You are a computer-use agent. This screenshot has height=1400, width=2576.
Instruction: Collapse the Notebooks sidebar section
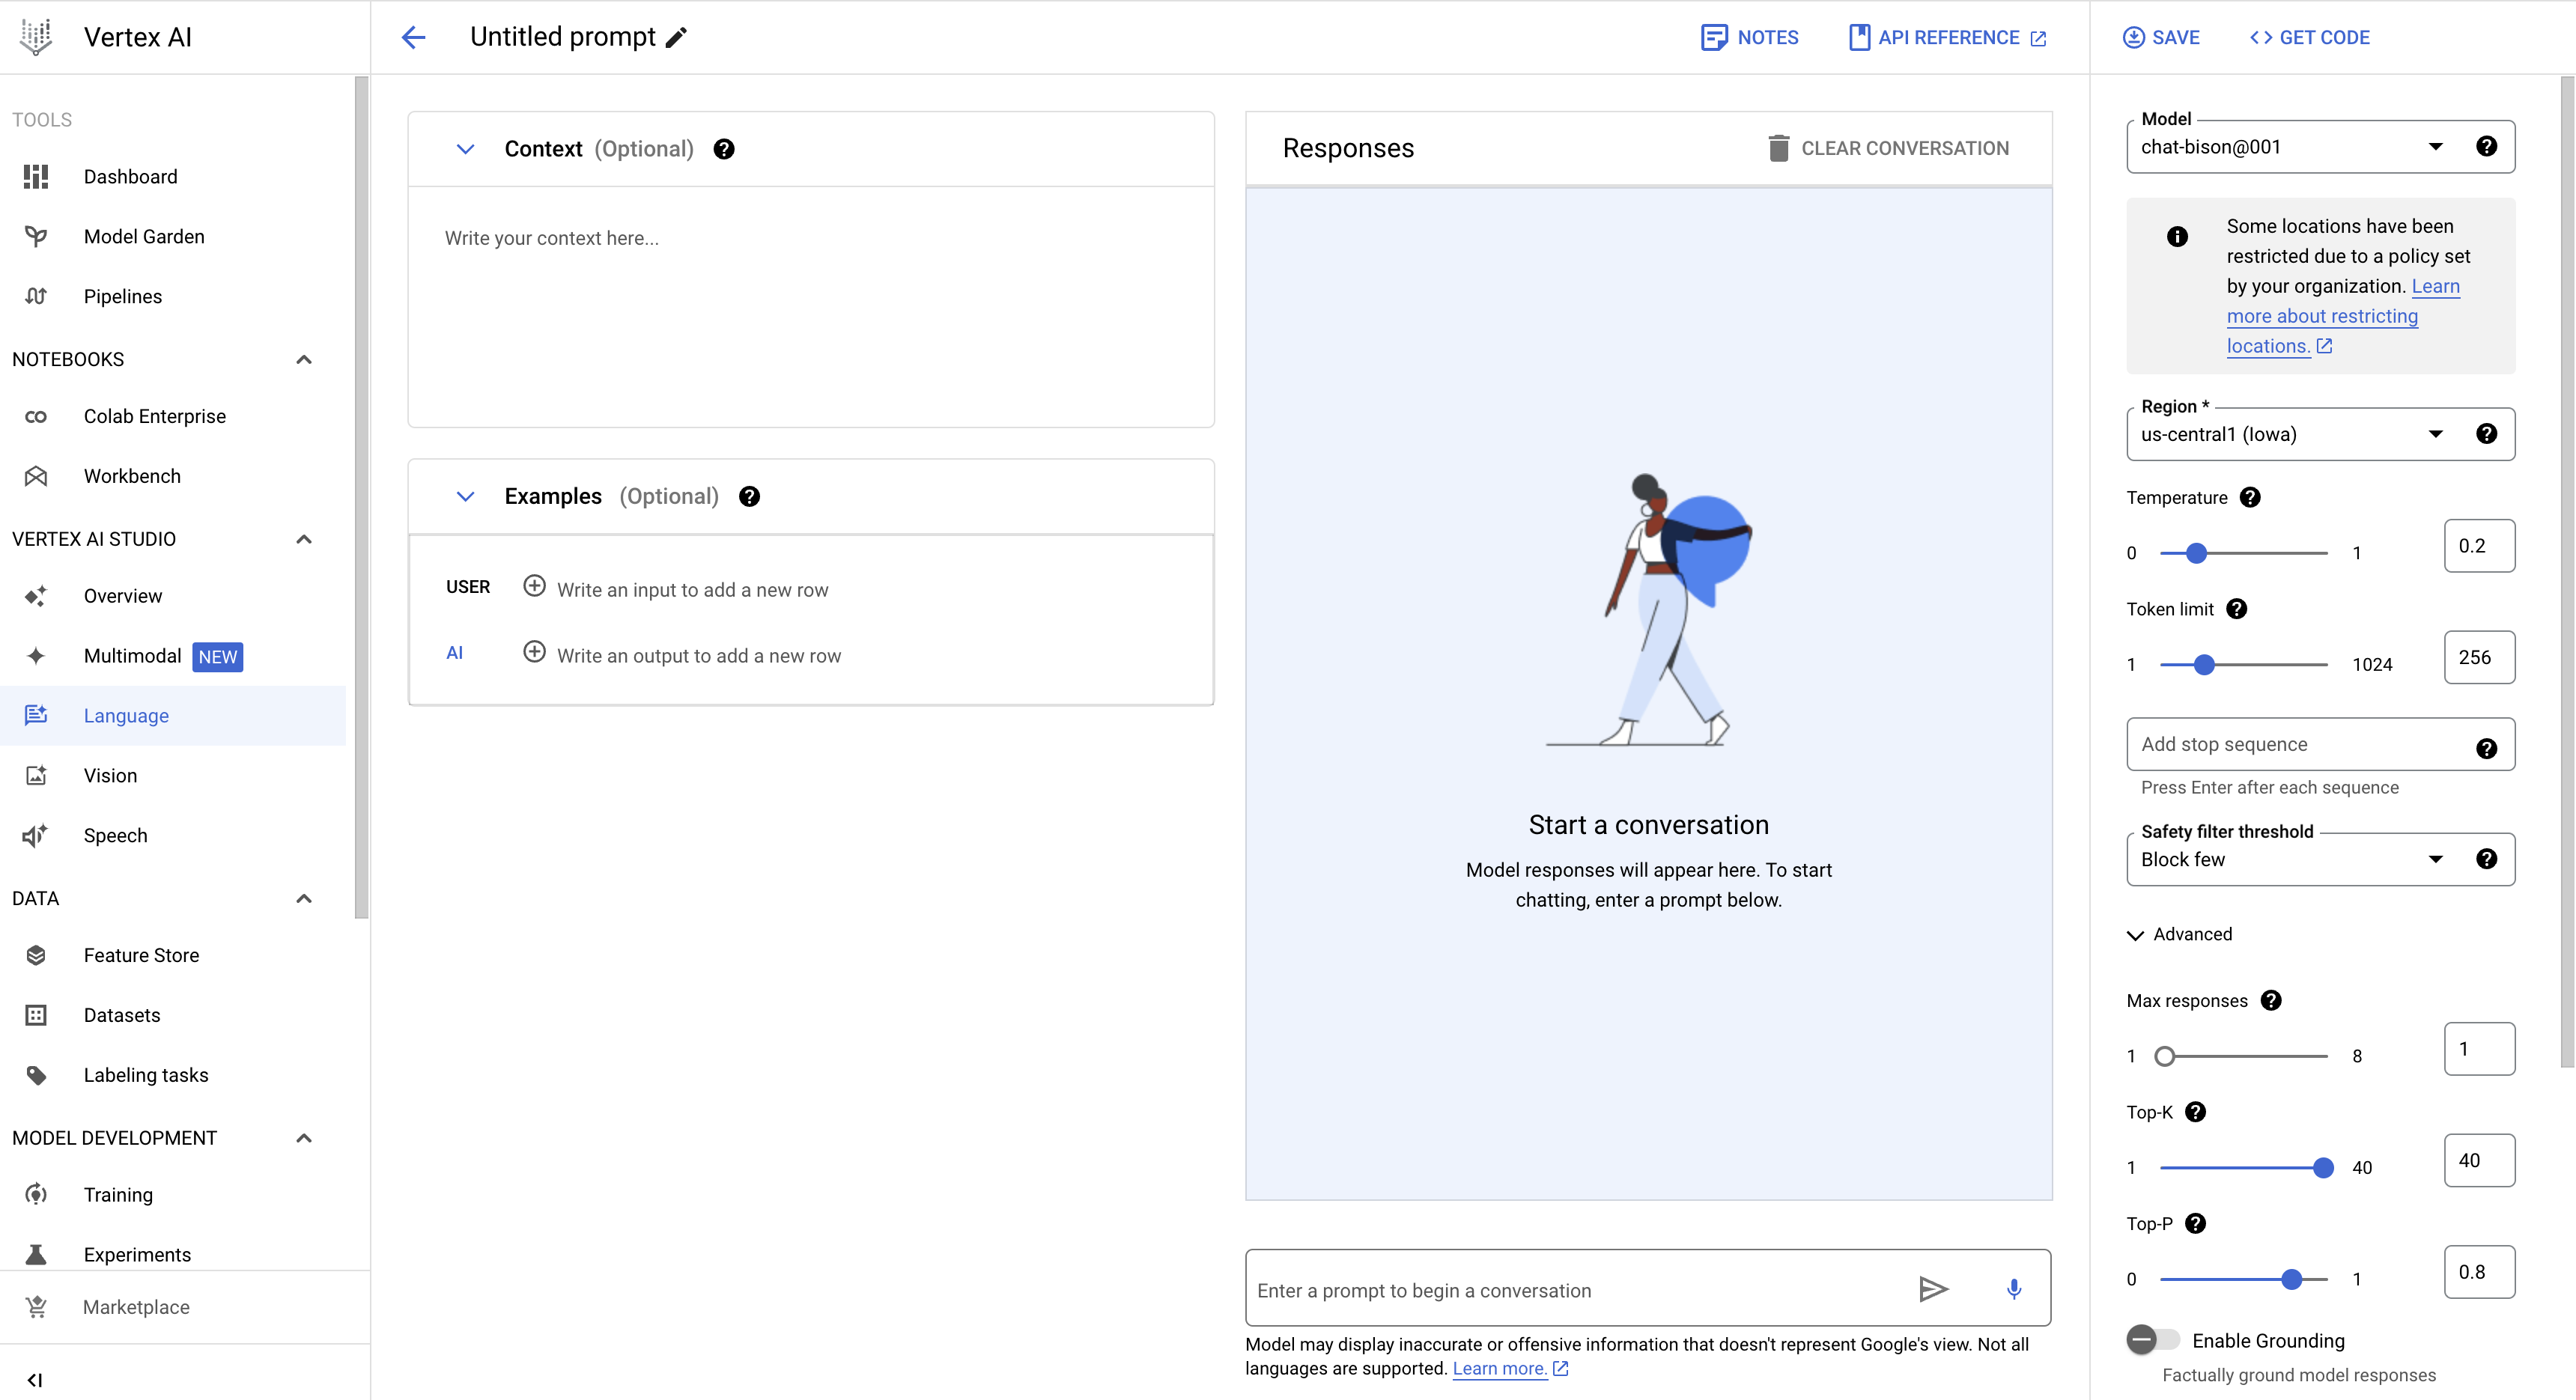(x=304, y=359)
